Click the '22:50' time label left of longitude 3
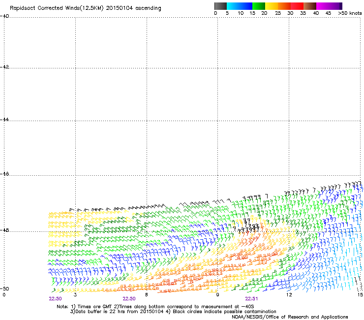 pyautogui.click(x=55, y=299)
